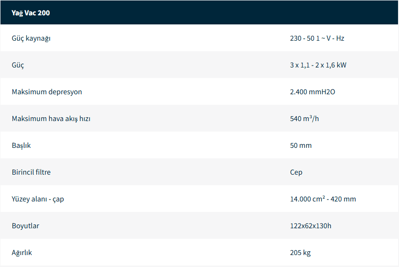Click the 230 - 50 1 ~ V - Hz value
This screenshot has width=399, height=267.
(317, 38)
